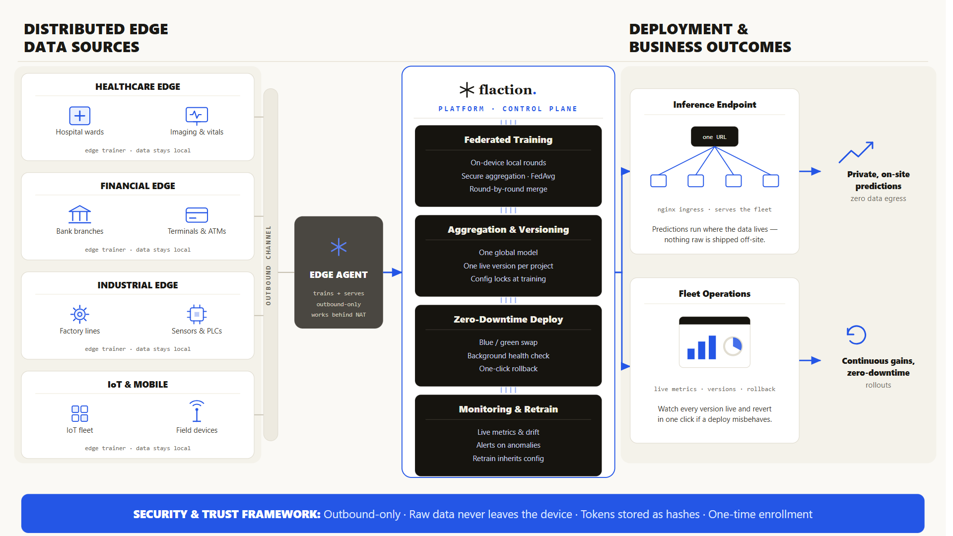This screenshot has width=953, height=536.
Task: Select "Background health check" line
Action: point(508,356)
